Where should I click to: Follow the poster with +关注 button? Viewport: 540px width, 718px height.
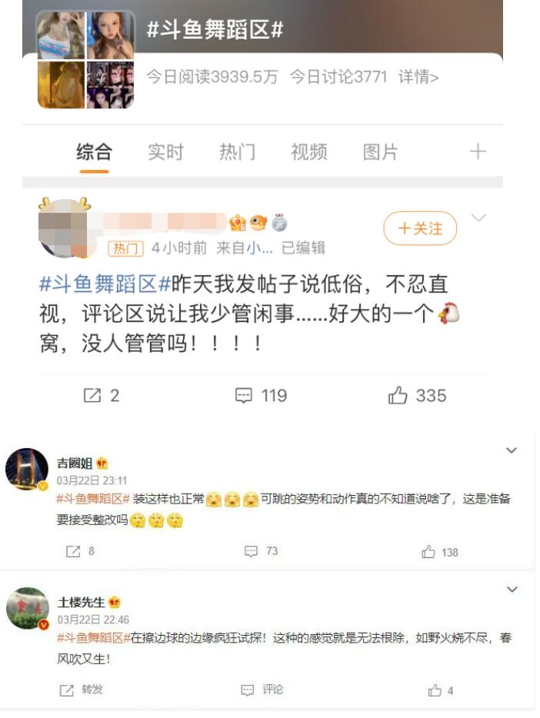point(420,228)
